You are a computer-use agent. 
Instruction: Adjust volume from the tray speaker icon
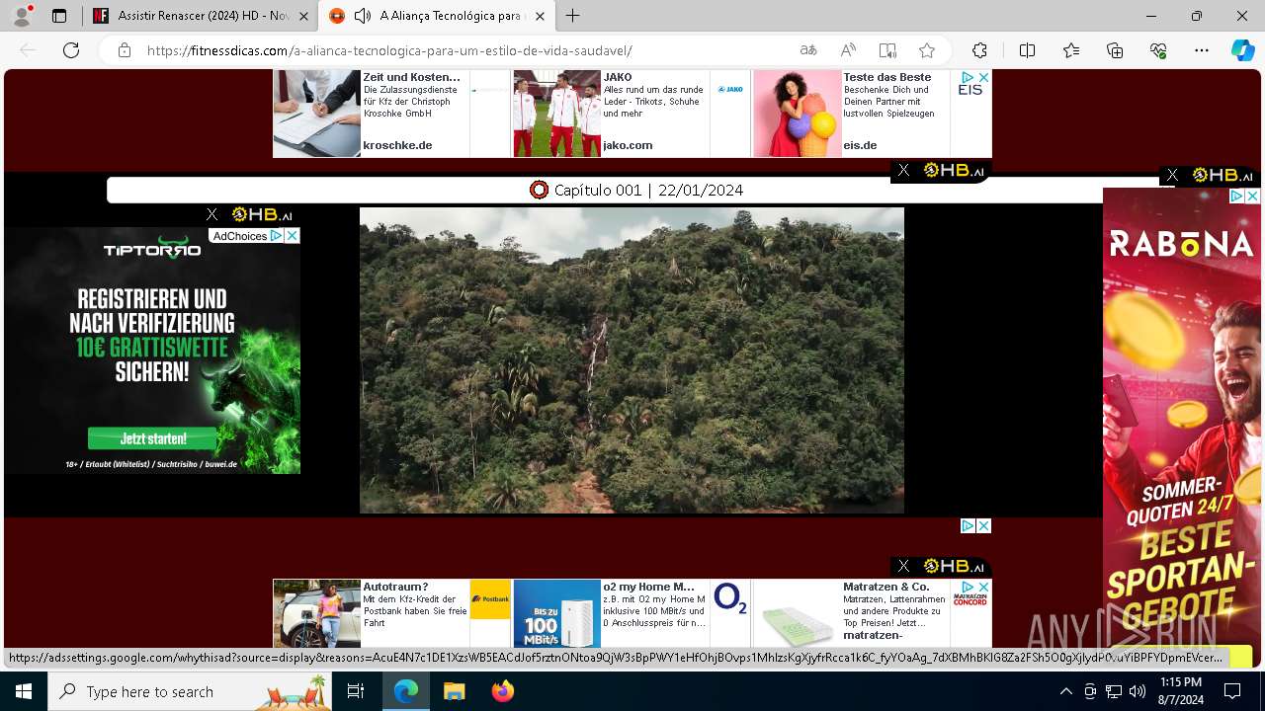coord(1138,691)
